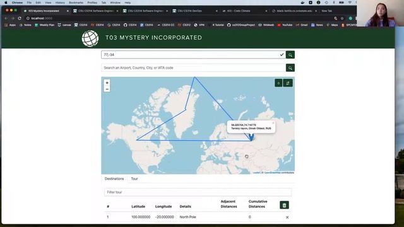
Task: Click the airport search magnifier button
Action: [x=290, y=68]
